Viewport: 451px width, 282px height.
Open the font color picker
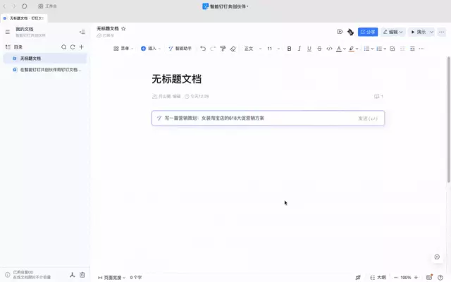340,49
